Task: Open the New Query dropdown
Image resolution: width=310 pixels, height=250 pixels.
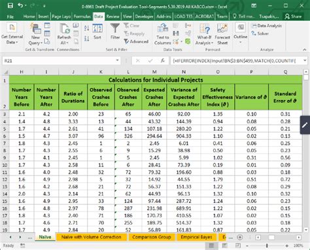Action: tap(35, 34)
